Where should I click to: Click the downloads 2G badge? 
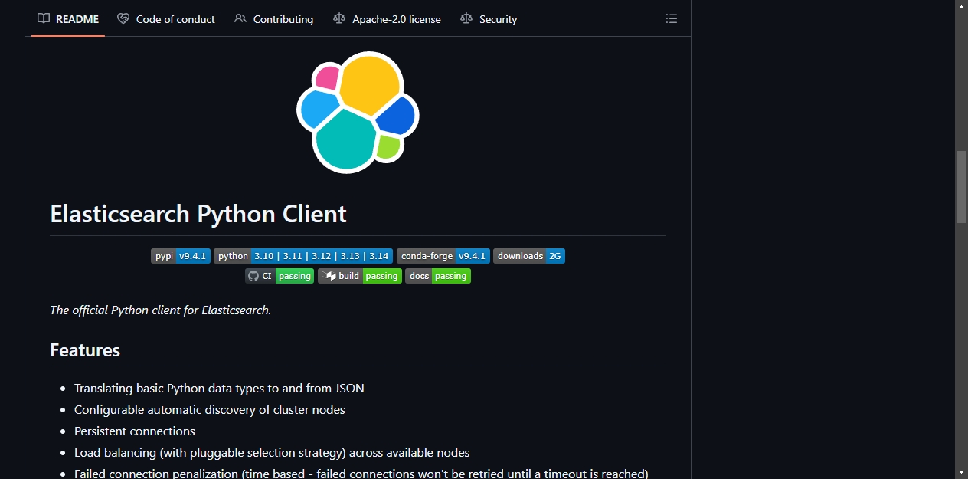click(529, 256)
